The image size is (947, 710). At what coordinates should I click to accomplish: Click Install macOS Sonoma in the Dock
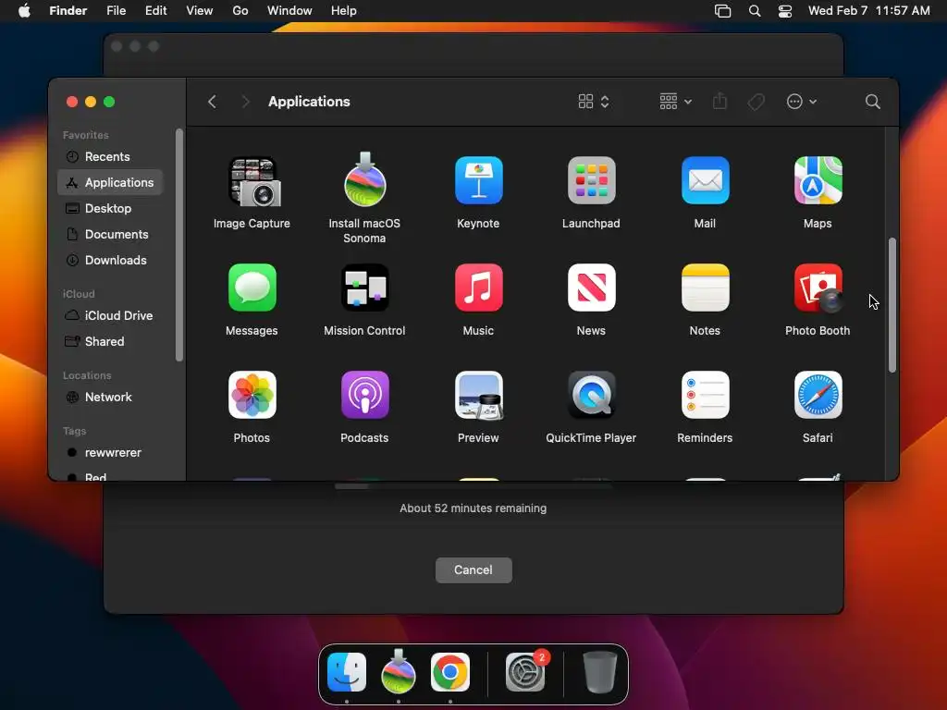pos(399,671)
